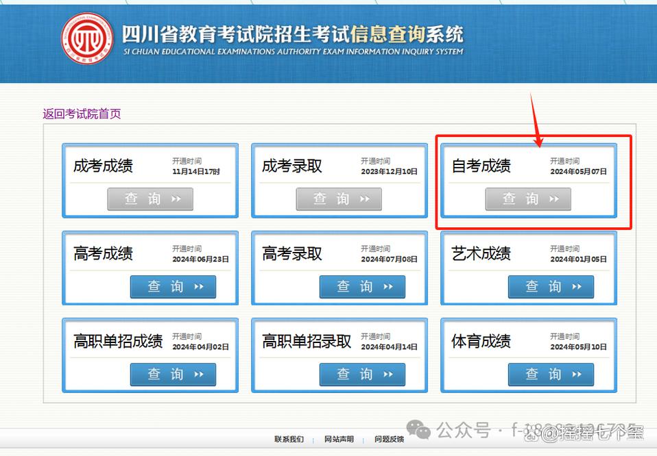Click the 查询 button for 自考成绩
Viewport: 657px width, 456px height.
[x=528, y=199]
